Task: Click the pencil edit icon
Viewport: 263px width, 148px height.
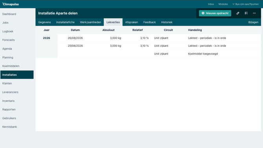Action: point(237,13)
